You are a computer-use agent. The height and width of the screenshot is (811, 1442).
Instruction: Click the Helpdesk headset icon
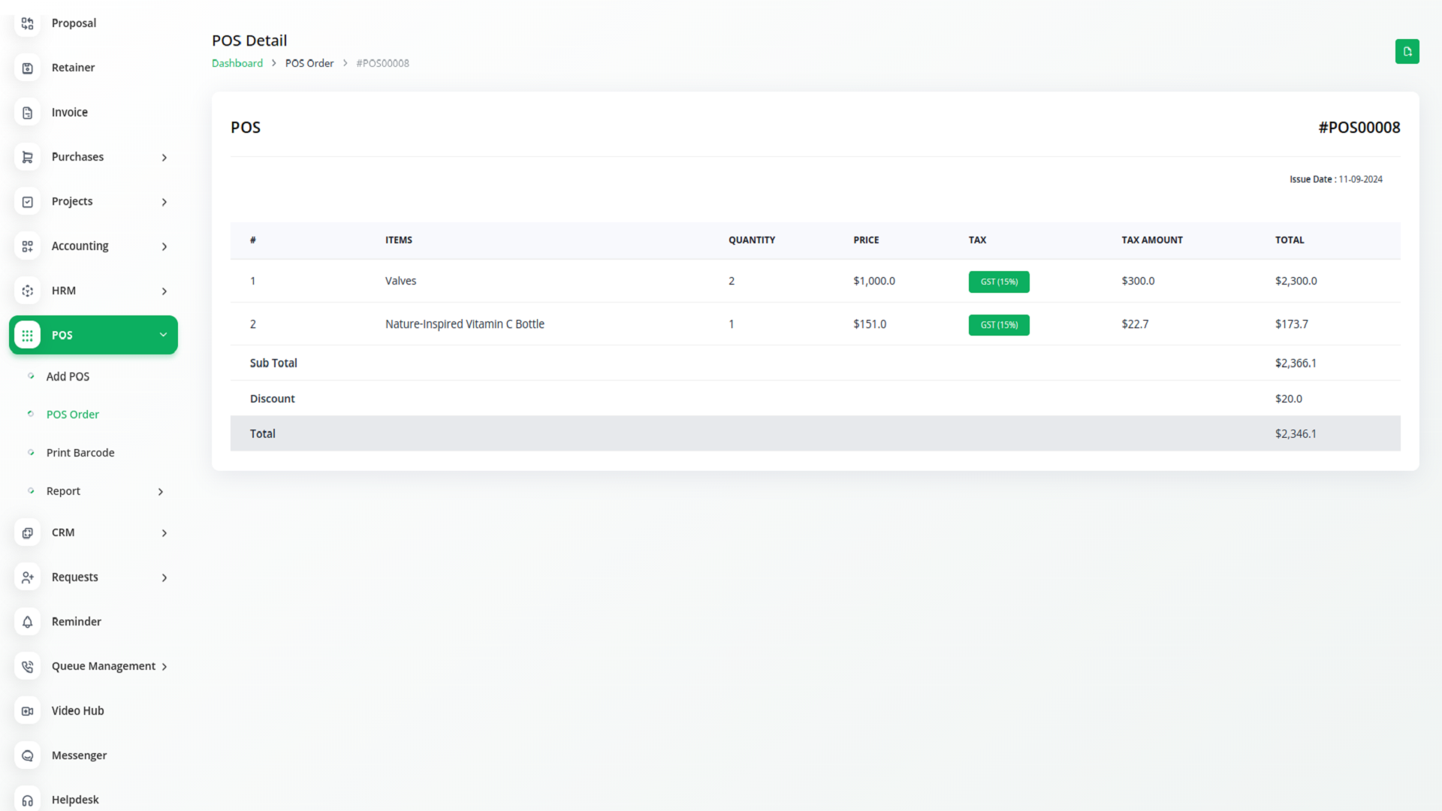pos(28,800)
